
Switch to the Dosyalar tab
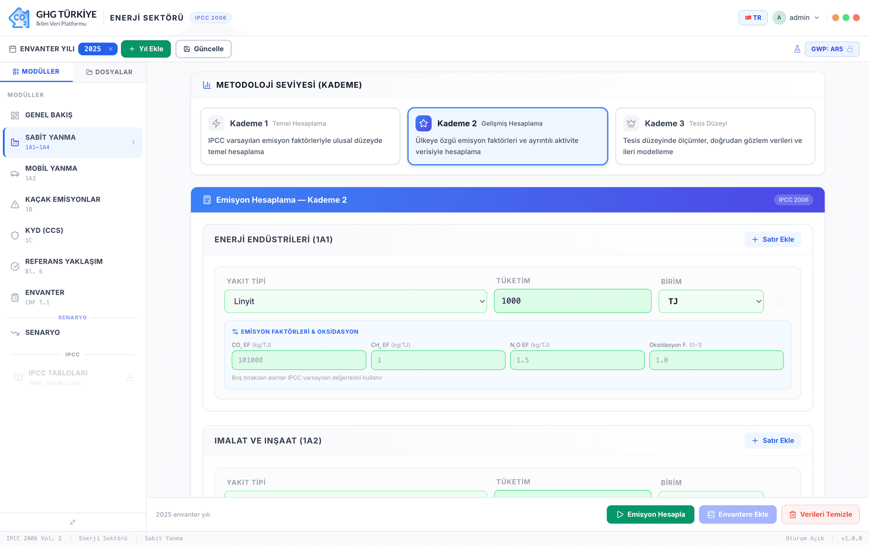click(x=110, y=72)
